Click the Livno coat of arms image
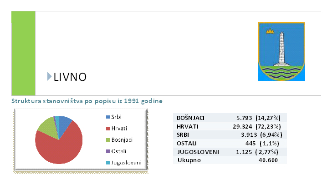Image resolution: width=332 pixels, height=179 pixels. point(281,52)
